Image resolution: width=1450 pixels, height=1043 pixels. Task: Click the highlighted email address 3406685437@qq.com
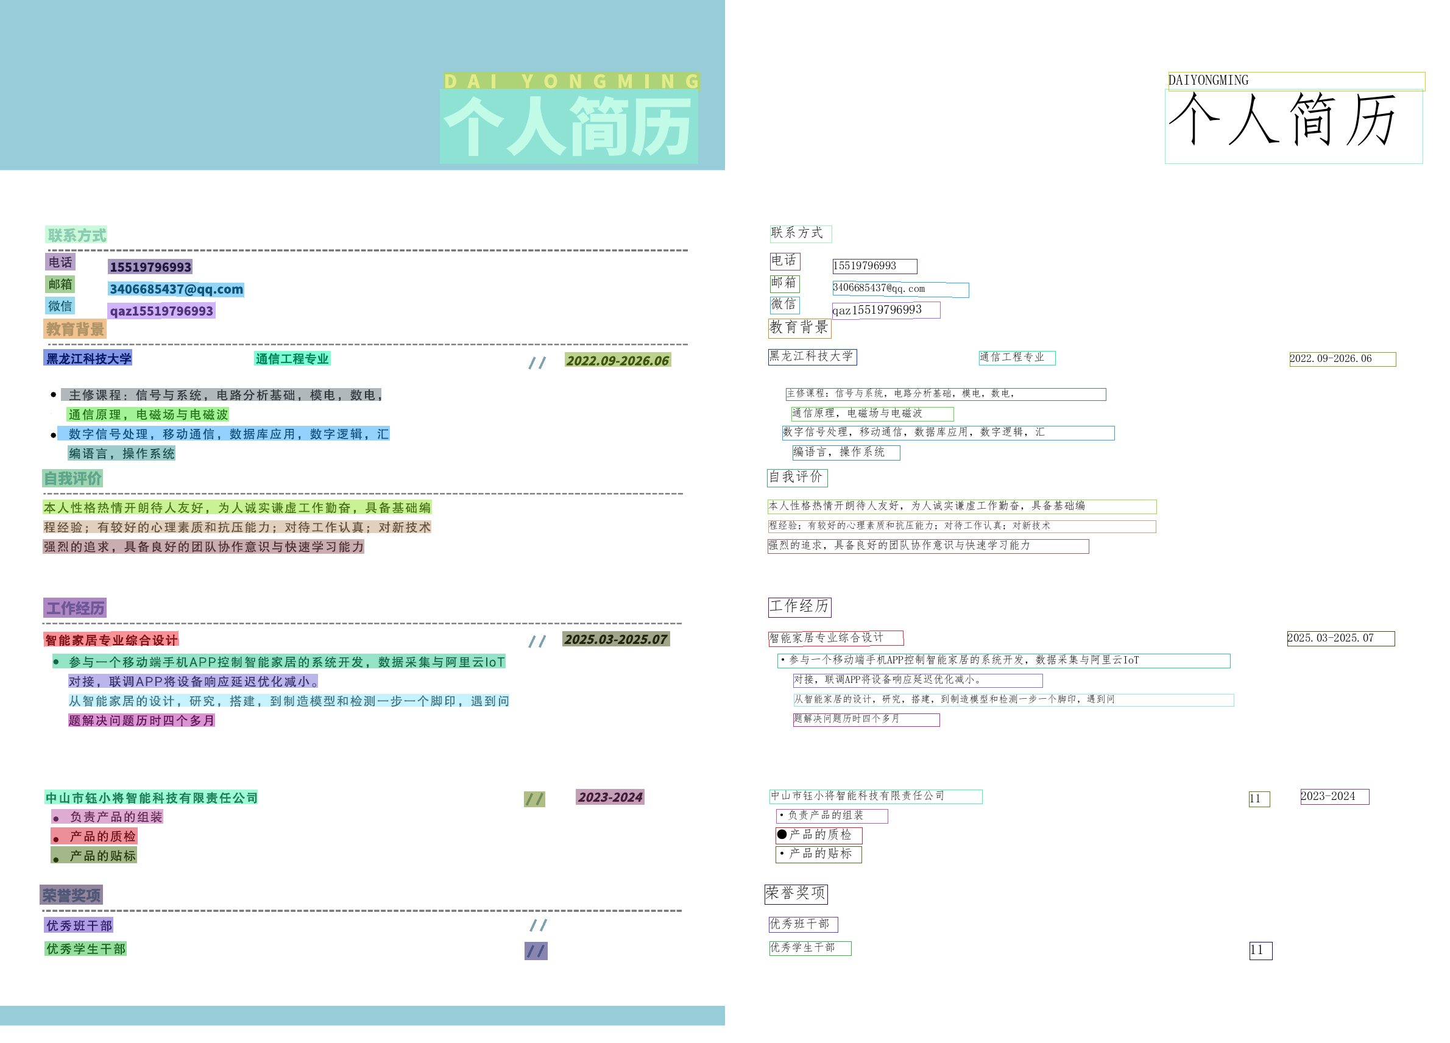tap(176, 289)
